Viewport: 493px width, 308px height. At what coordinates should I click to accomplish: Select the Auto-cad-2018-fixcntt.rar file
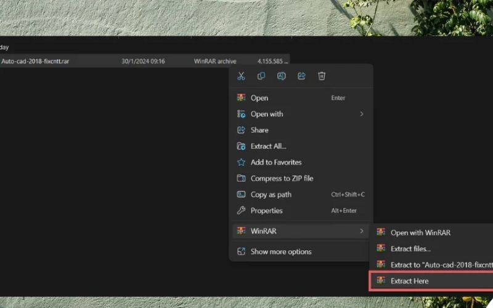pyautogui.click(x=35, y=61)
